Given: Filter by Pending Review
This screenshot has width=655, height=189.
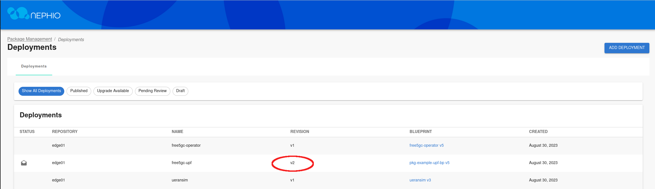Looking at the screenshot, I should [152, 91].
